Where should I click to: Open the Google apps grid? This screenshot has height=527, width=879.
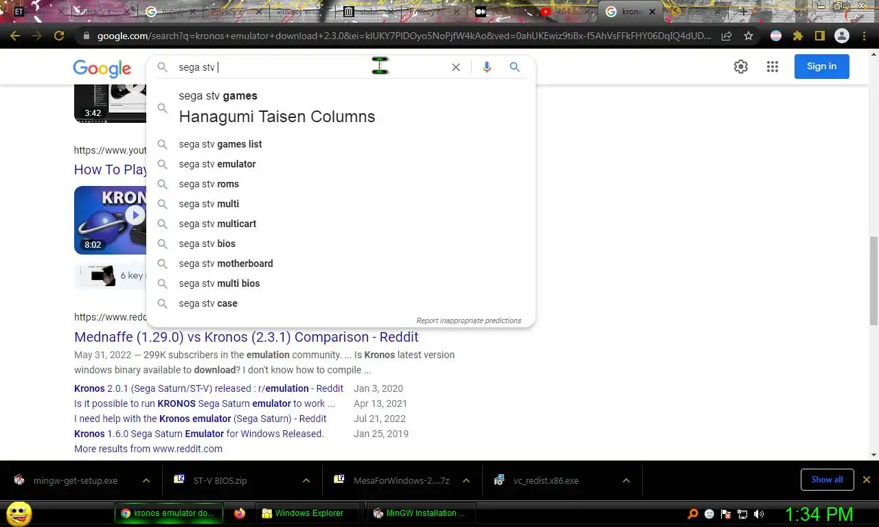[x=773, y=67]
